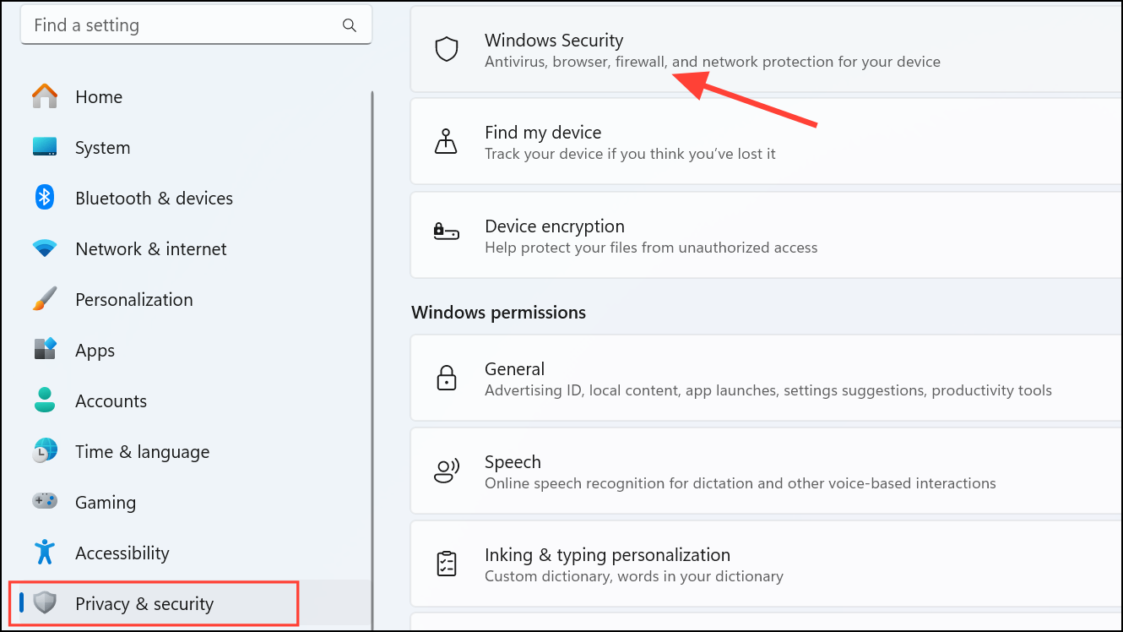
Task: Click the Privacy & security shield icon
Action: (45, 603)
